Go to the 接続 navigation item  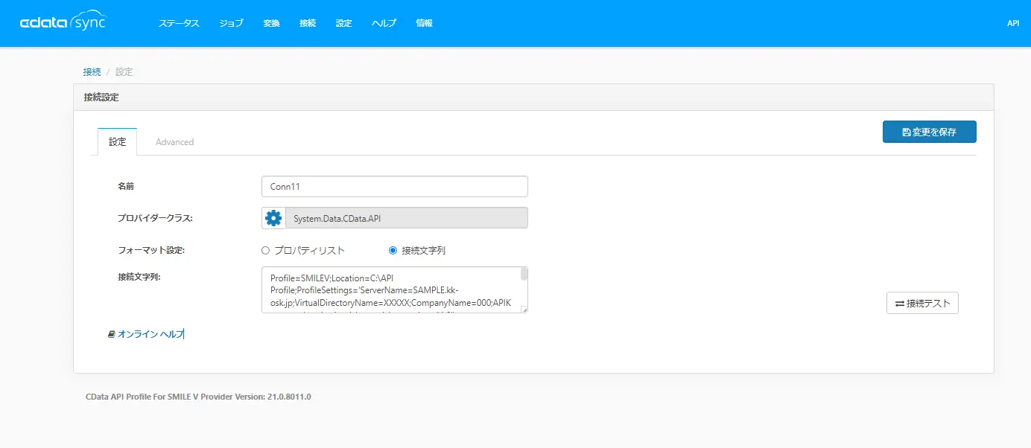308,23
